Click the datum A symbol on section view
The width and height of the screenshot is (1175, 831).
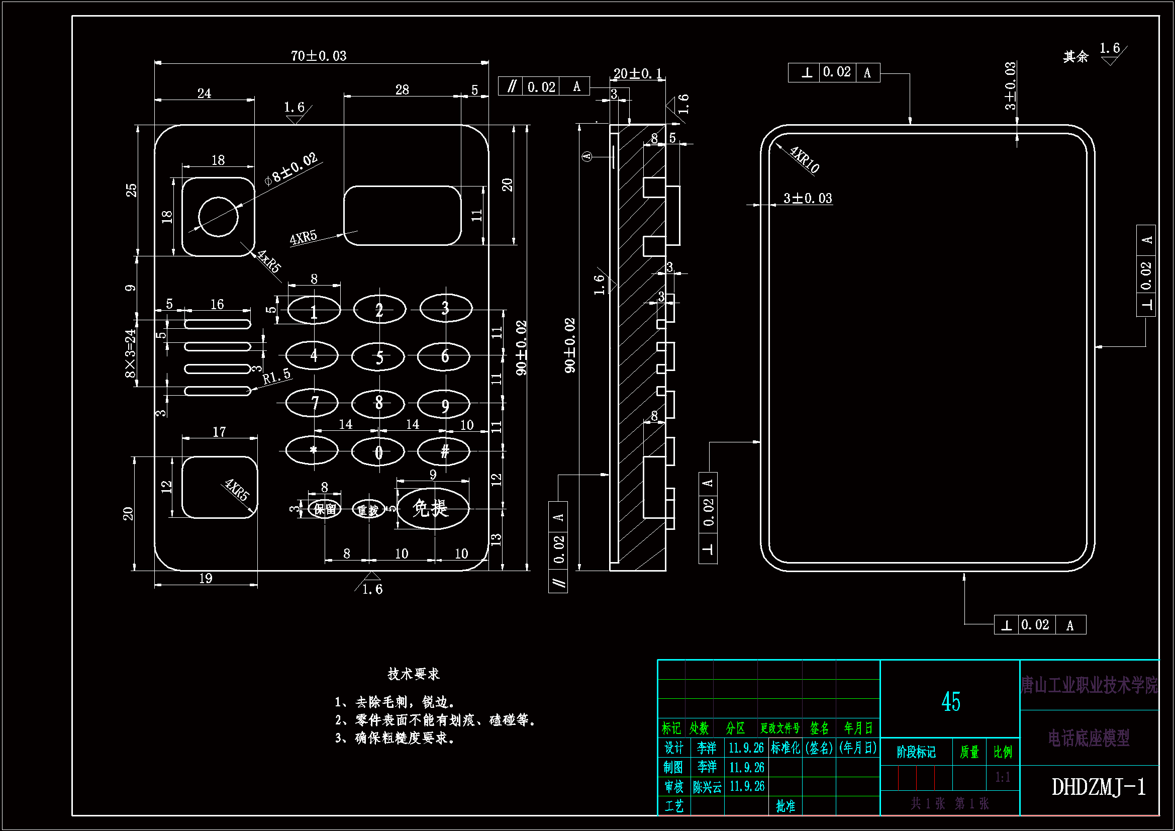(586, 157)
